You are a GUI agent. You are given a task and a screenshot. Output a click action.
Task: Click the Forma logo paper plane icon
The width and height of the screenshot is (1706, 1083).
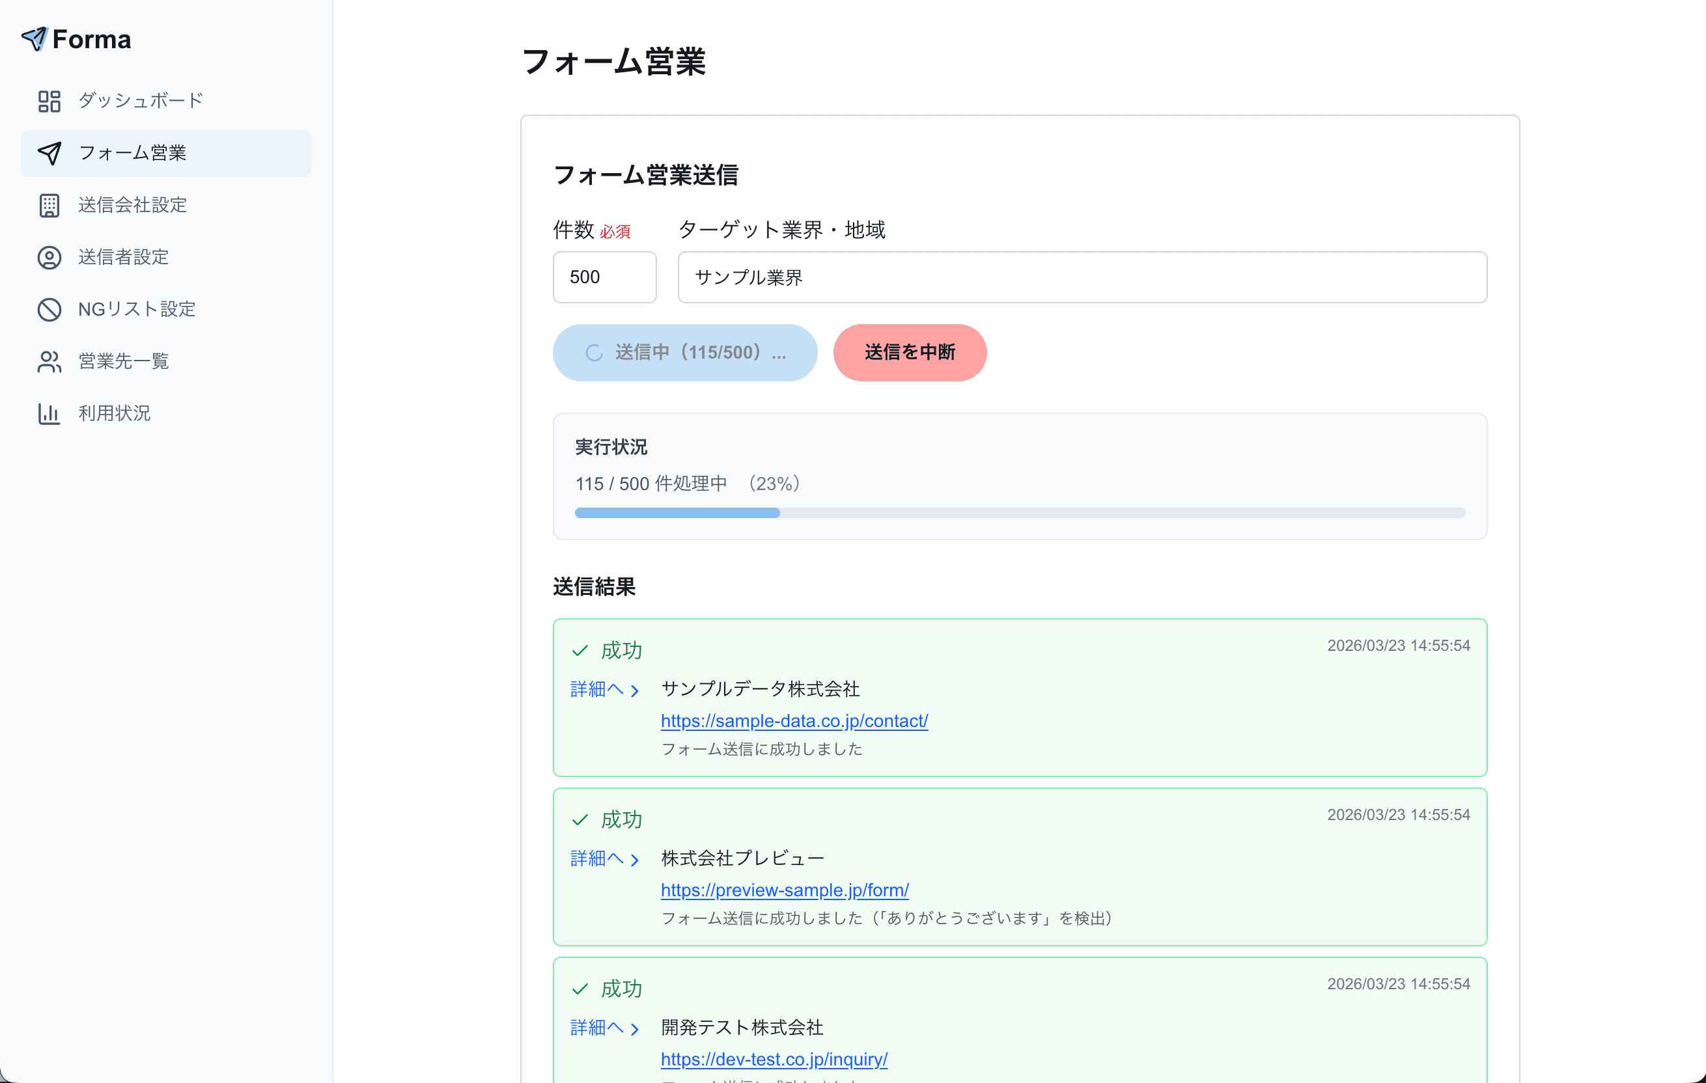tap(35, 39)
